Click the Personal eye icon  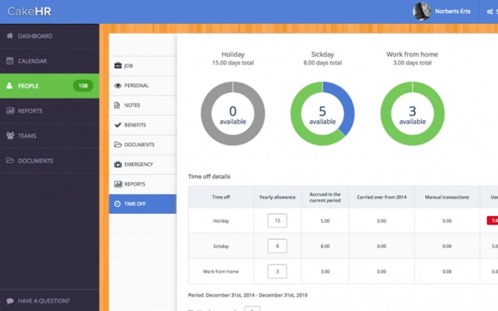click(x=118, y=86)
